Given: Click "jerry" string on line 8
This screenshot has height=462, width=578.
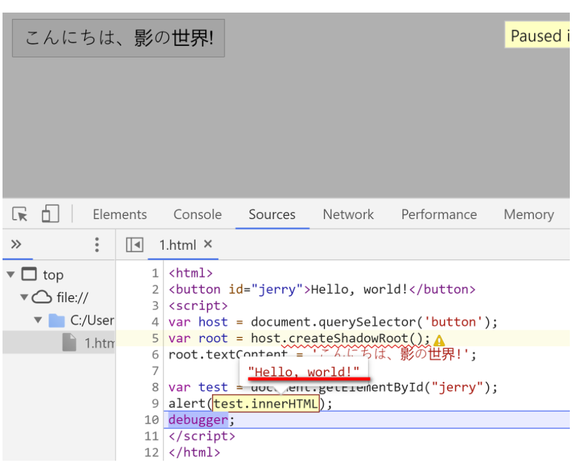Looking at the screenshot, I should [x=457, y=387].
